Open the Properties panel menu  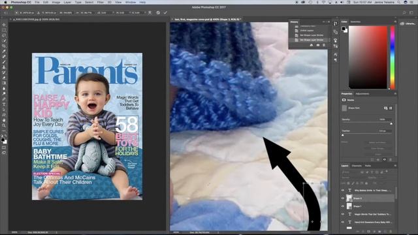click(395, 94)
